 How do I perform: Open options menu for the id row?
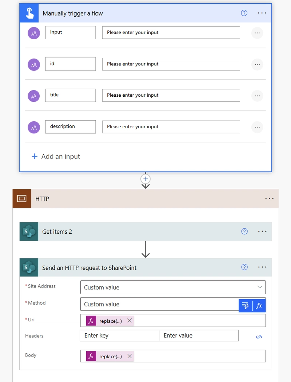pos(258,65)
